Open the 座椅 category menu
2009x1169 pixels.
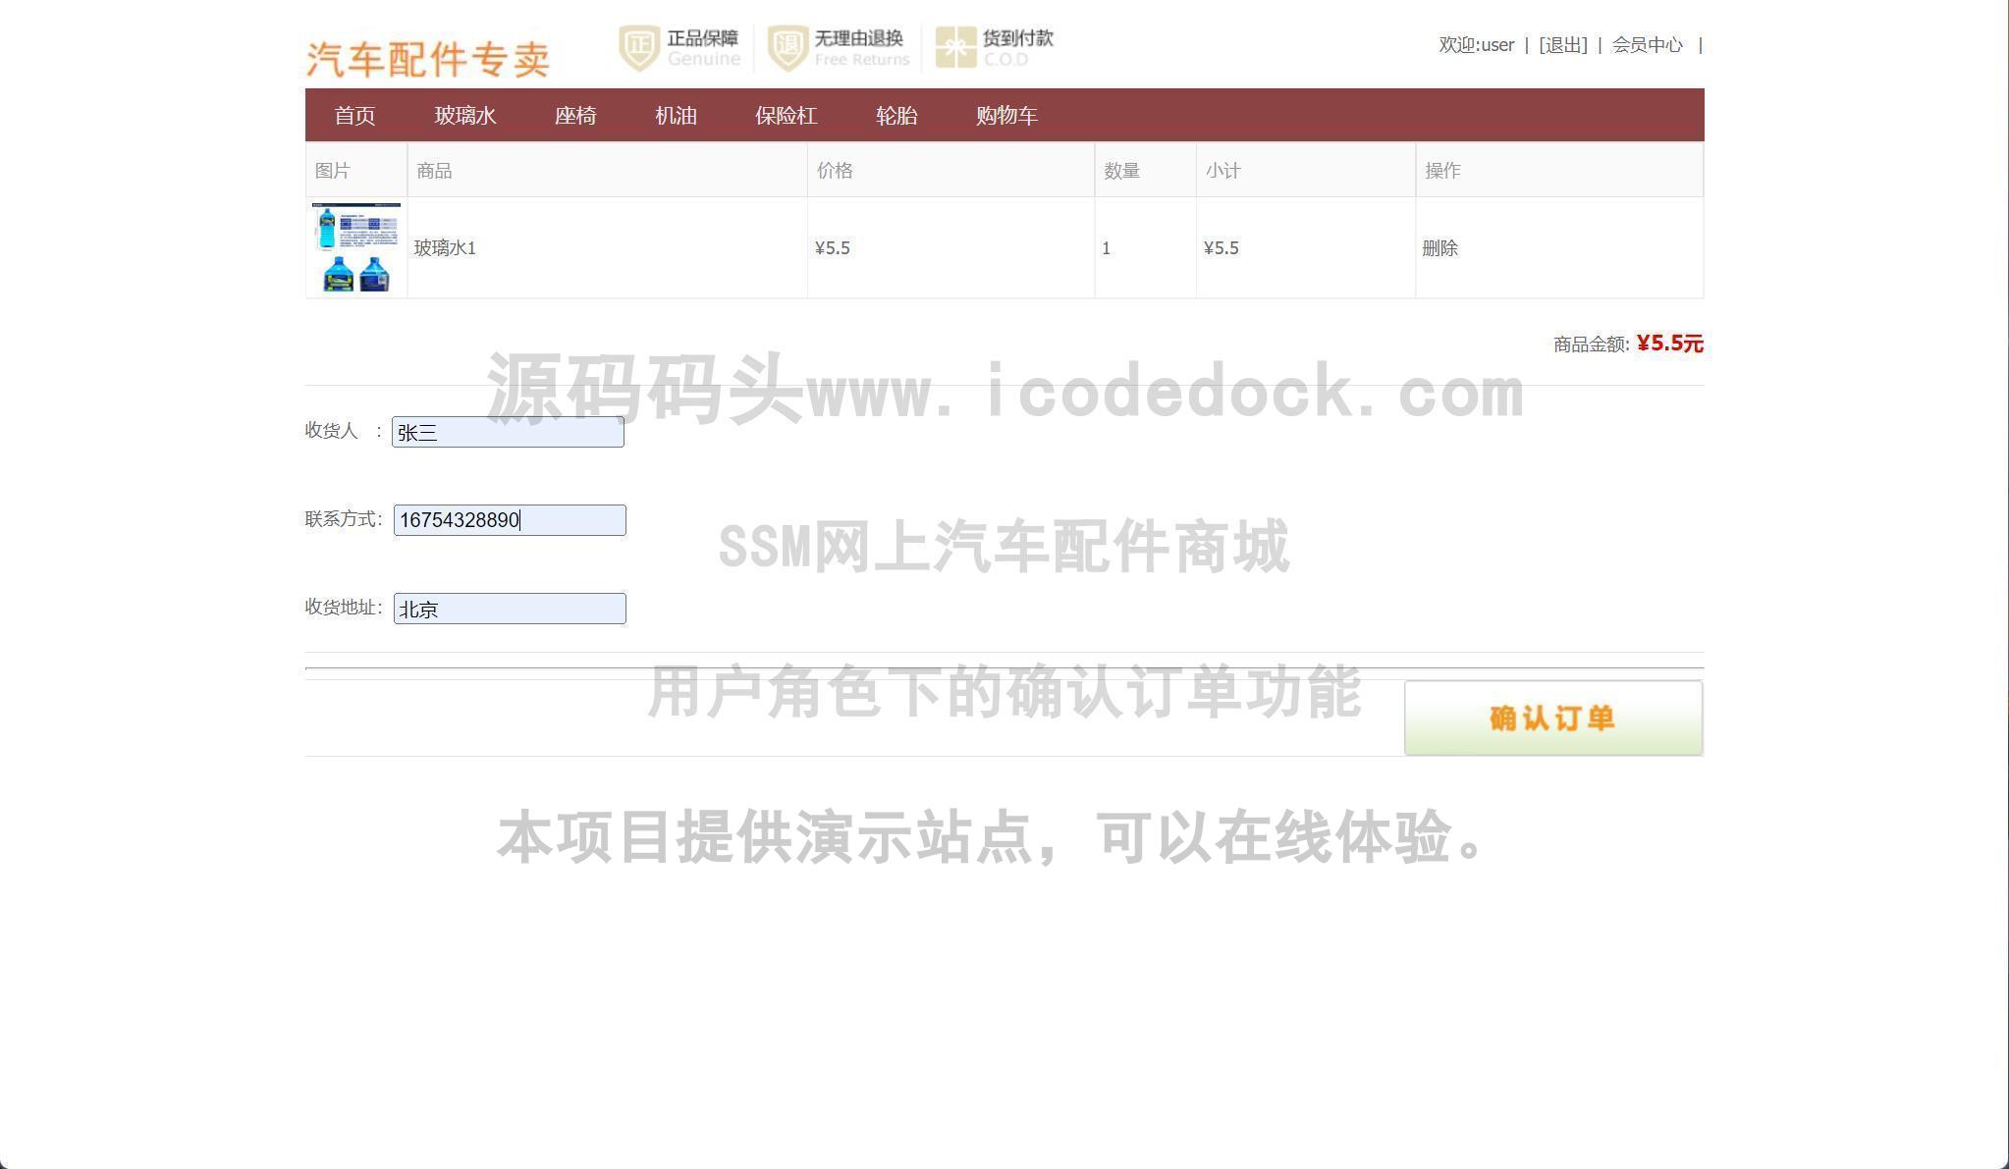[x=575, y=116]
